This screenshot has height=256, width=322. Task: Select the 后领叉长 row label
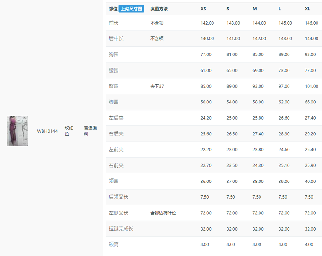click(118, 197)
